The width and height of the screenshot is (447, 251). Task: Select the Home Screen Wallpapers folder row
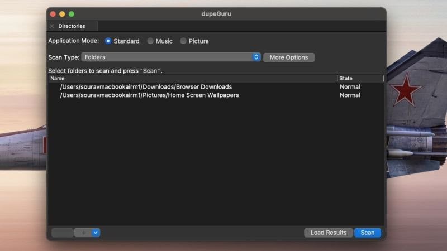216,95
